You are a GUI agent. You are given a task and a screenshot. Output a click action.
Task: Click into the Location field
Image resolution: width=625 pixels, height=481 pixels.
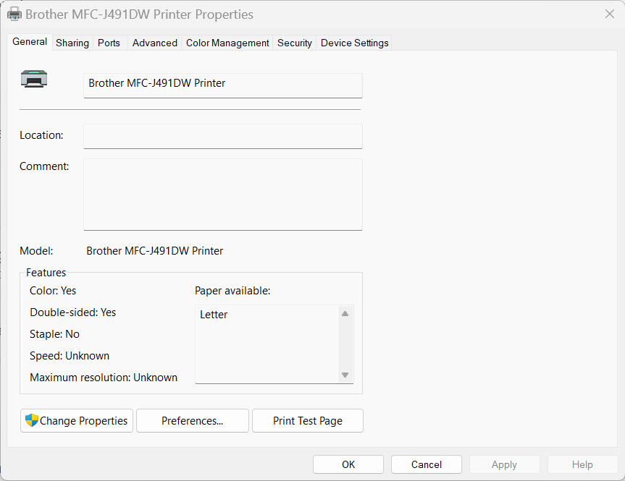point(223,136)
